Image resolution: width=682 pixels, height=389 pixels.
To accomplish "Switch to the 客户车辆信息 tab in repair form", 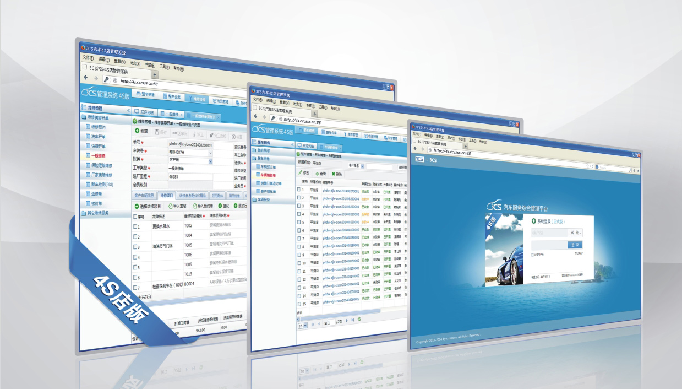I will [x=144, y=195].
